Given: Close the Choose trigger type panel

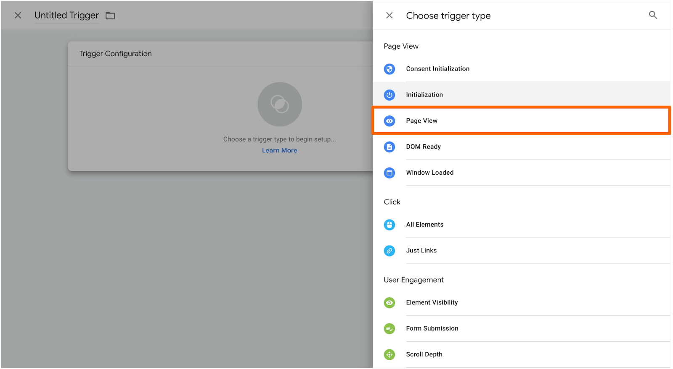Looking at the screenshot, I should (389, 16).
